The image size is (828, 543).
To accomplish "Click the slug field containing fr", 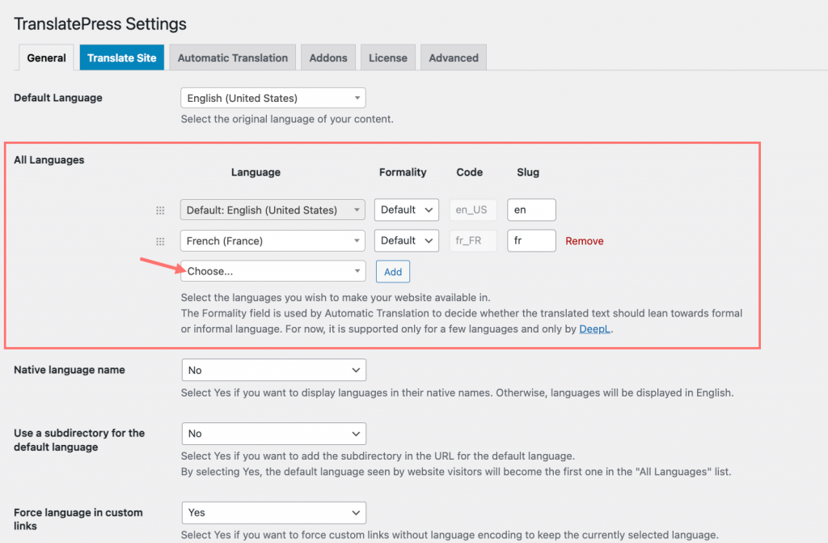I will pyautogui.click(x=531, y=240).
